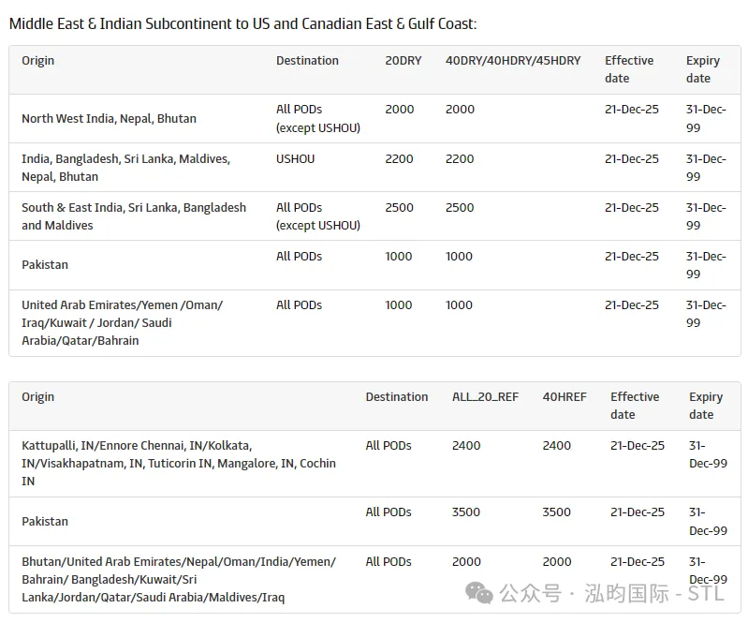Click the United Arab Emirates/Yemen/Oman origin cell

coord(122,323)
